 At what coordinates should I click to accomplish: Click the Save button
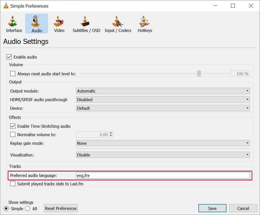coord(212,208)
